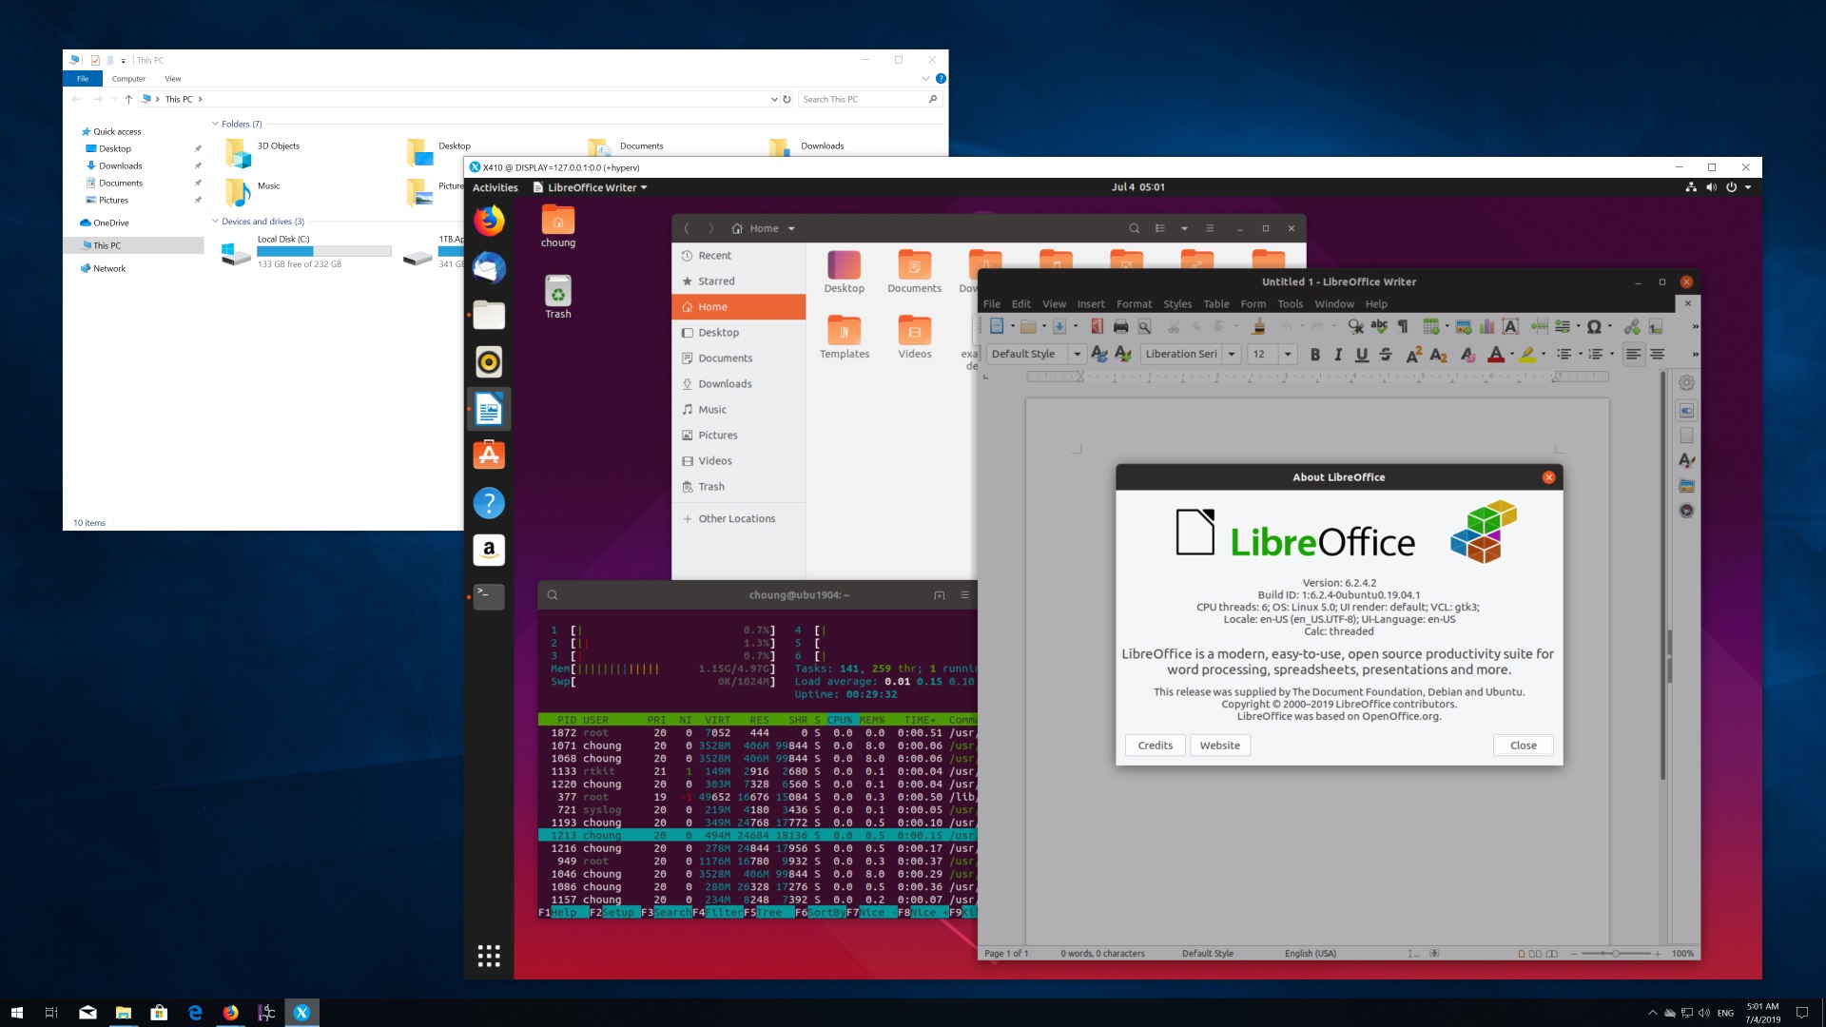Select the Spell Check icon in LibreOffice
Screen dimensions: 1826x1027
(1380, 326)
